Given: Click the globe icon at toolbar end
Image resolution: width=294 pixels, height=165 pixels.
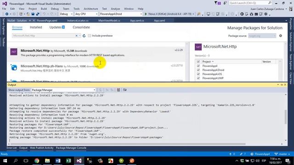Looking at the screenshot, I should tap(266, 14).
